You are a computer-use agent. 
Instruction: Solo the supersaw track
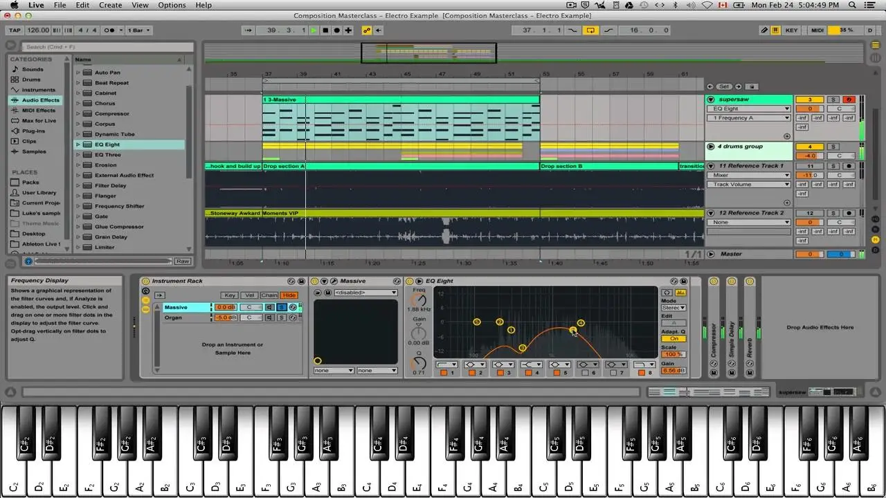(x=833, y=100)
